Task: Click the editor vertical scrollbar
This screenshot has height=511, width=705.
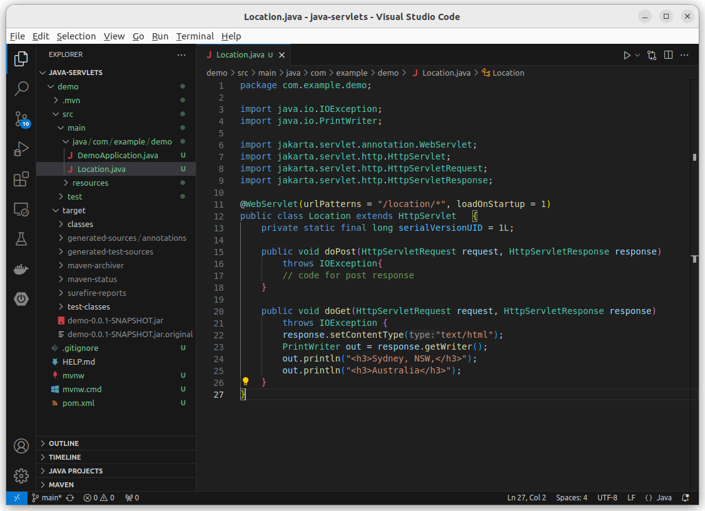Action: click(694, 285)
